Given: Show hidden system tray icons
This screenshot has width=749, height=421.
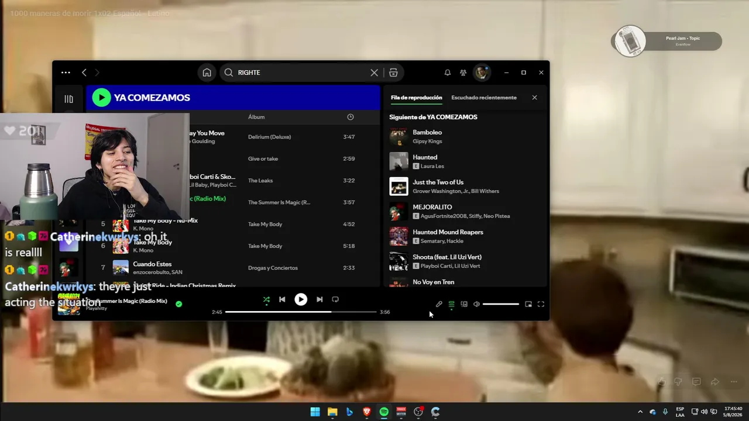Looking at the screenshot, I should point(640,412).
